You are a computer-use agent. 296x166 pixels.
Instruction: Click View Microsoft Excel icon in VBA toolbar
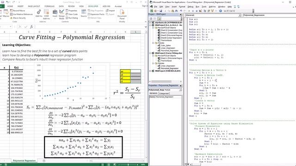point(152,11)
